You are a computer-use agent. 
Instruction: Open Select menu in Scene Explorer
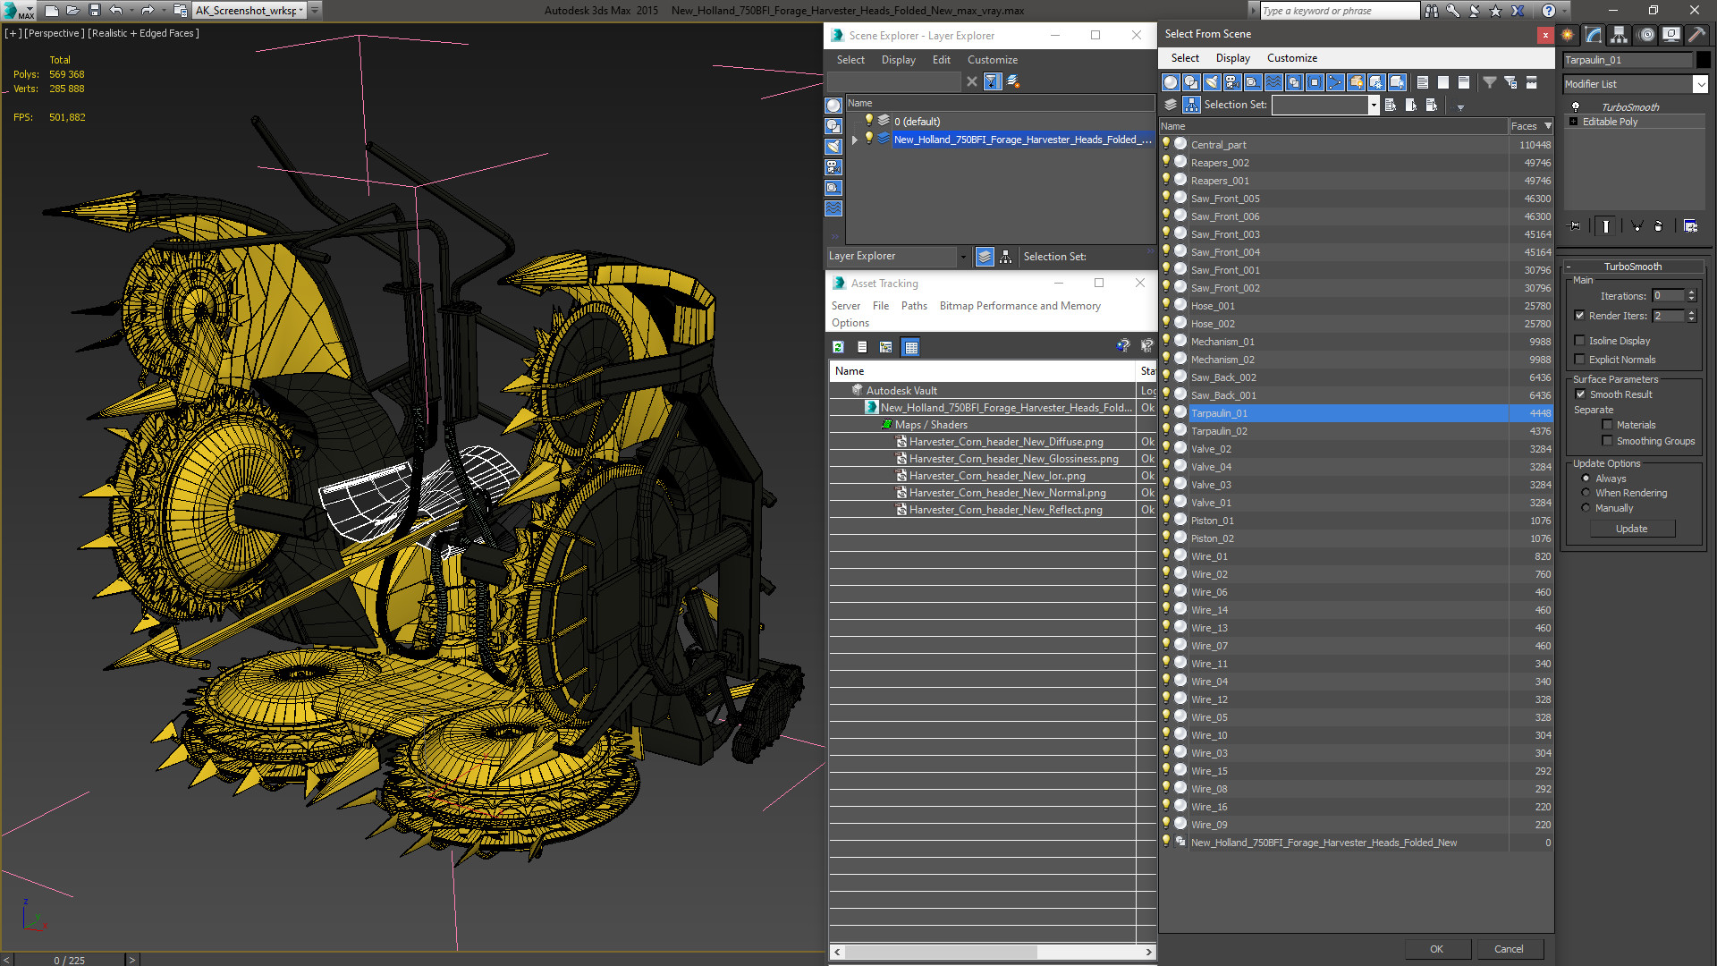(x=850, y=60)
